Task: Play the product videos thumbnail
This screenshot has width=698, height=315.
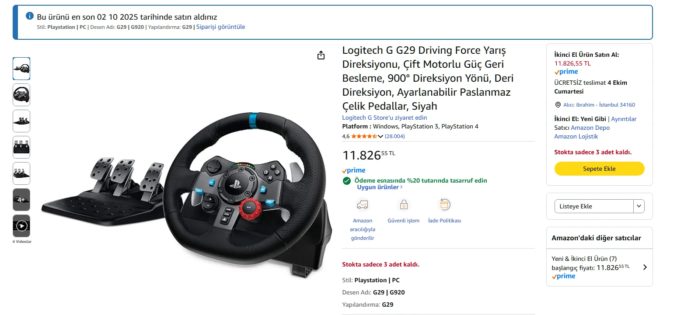Action: coord(21,226)
